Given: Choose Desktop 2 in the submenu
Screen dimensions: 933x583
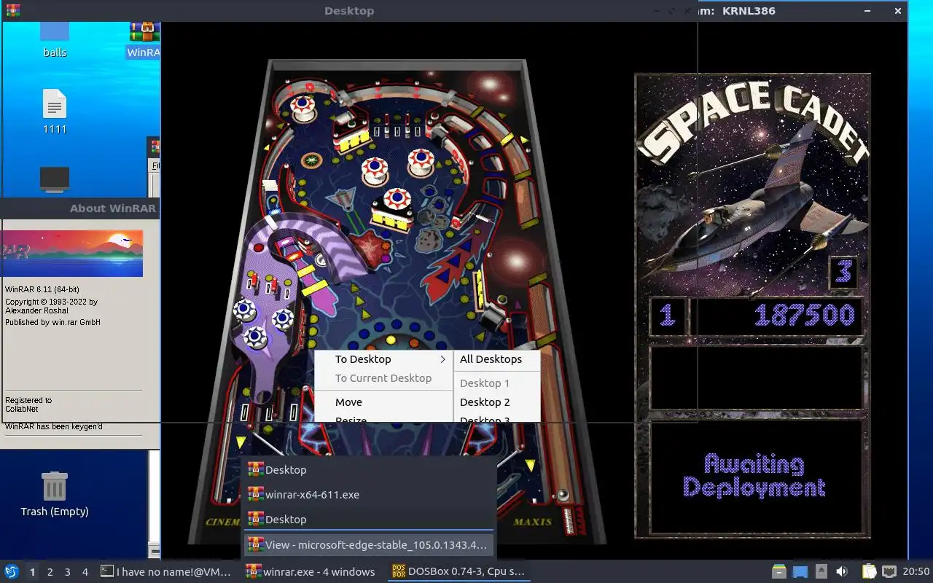Looking at the screenshot, I should [485, 402].
